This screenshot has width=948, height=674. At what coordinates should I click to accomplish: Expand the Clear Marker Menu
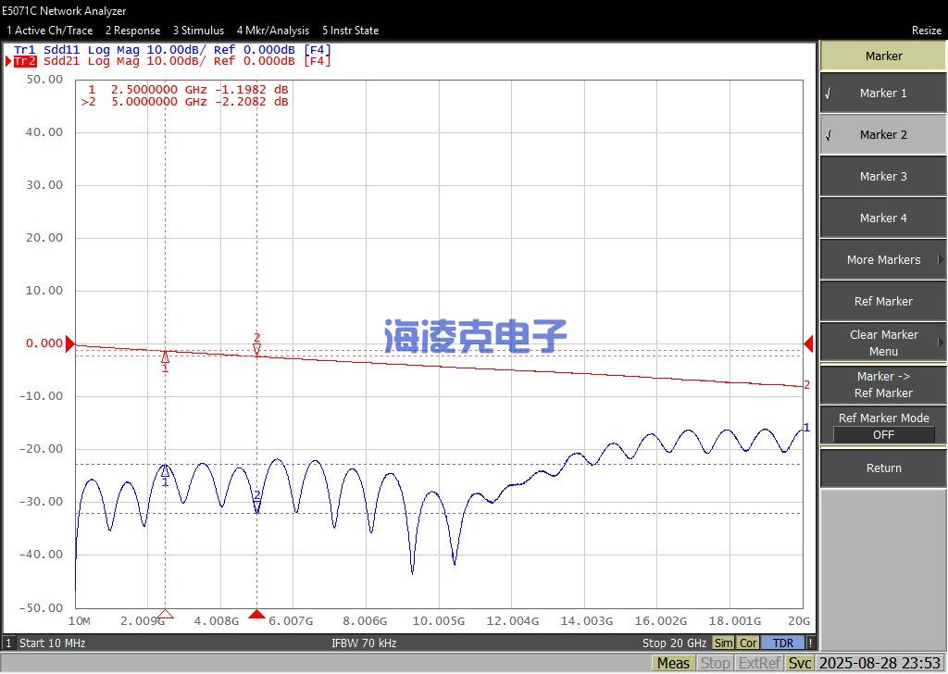pos(883,343)
